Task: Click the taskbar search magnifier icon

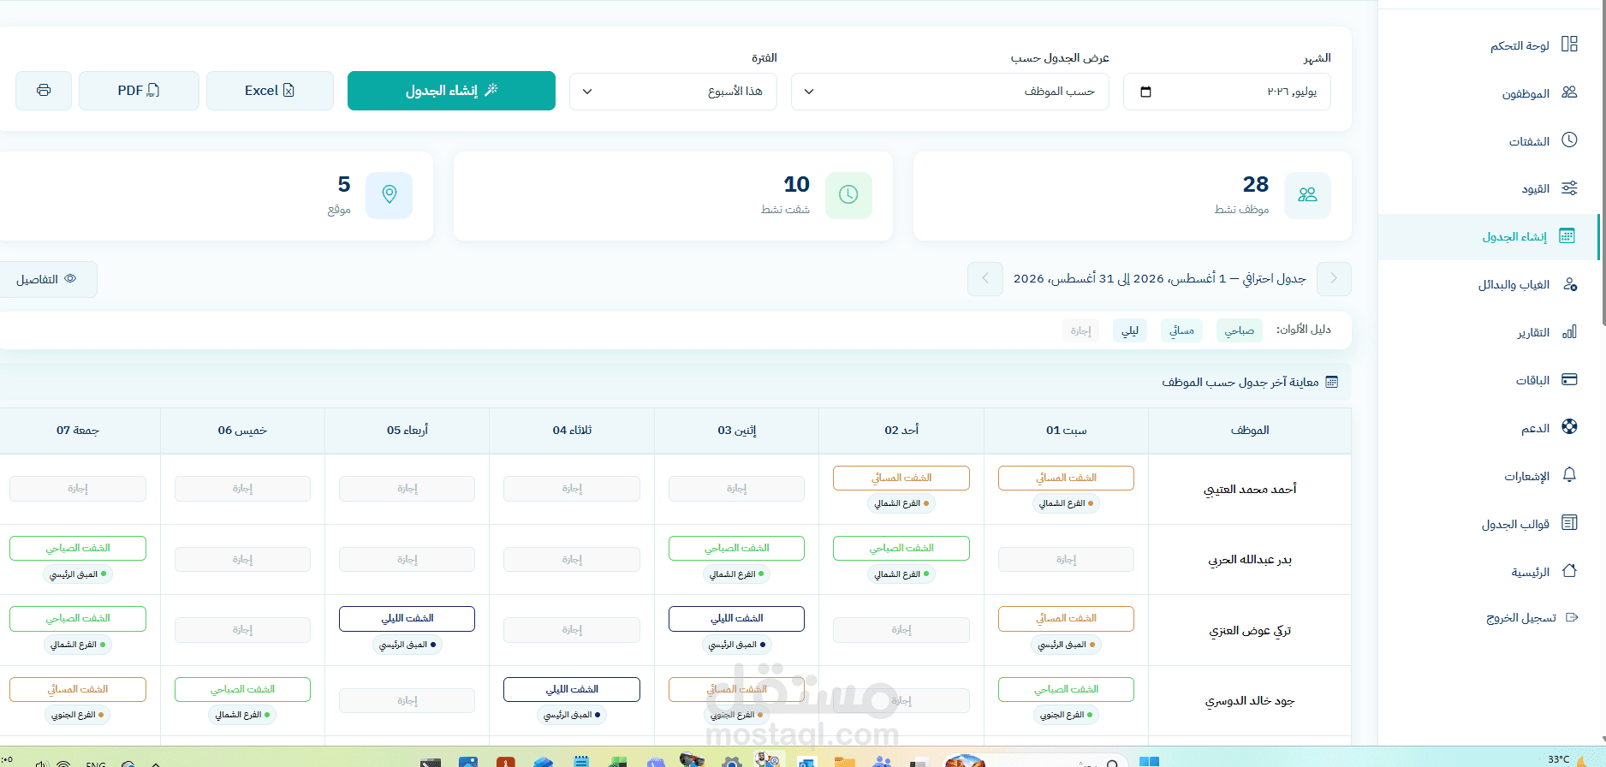Action: point(1112,763)
